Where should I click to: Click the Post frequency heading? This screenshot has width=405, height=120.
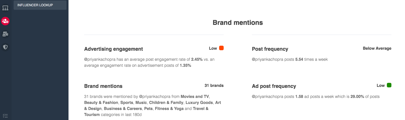coord(270,49)
